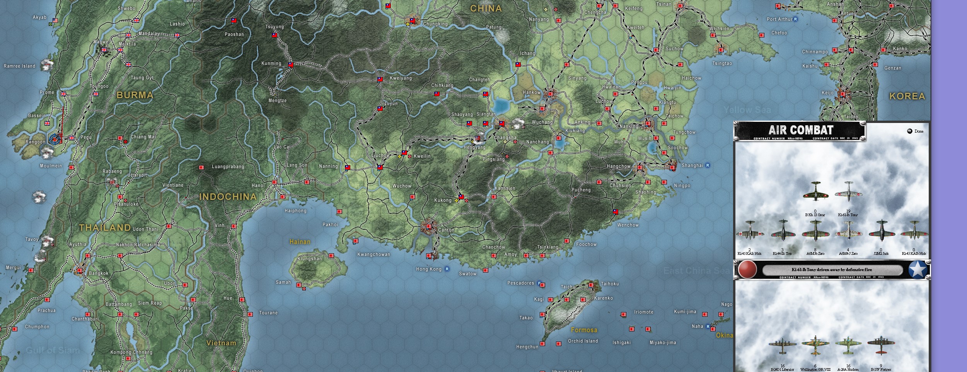Image resolution: width=967 pixels, height=372 pixels.
Task: Select the Canton city marker
Action: click(x=428, y=227)
